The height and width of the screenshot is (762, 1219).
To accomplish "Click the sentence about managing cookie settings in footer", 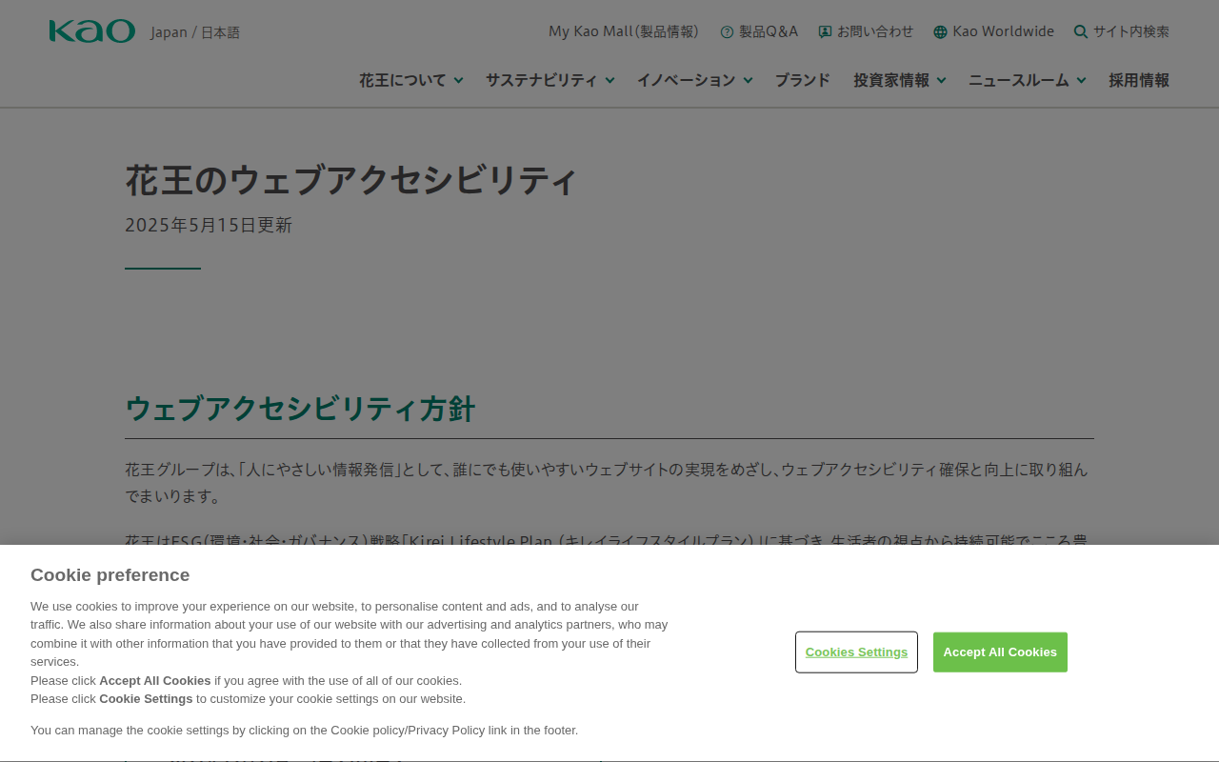I will [304, 731].
